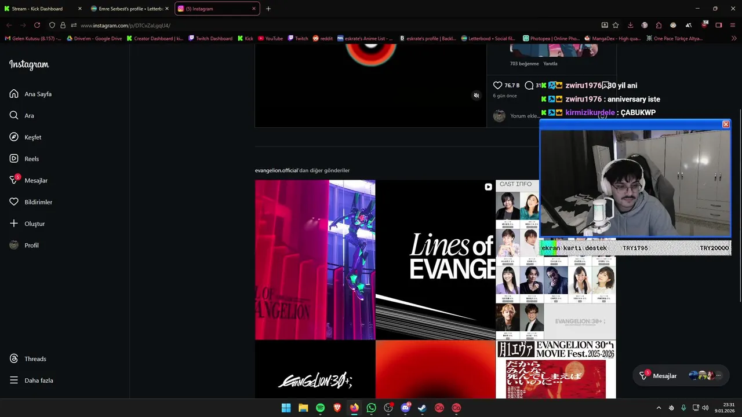
Task: Click Oluştur to create a post
Action: [x=27, y=224]
